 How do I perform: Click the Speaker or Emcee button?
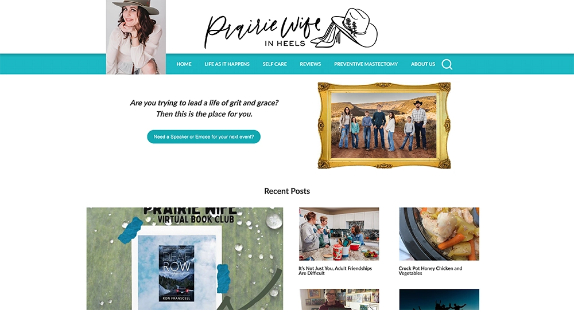click(x=204, y=137)
